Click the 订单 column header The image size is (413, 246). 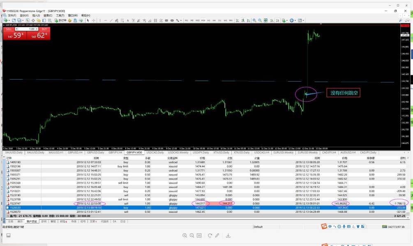[9, 158]
